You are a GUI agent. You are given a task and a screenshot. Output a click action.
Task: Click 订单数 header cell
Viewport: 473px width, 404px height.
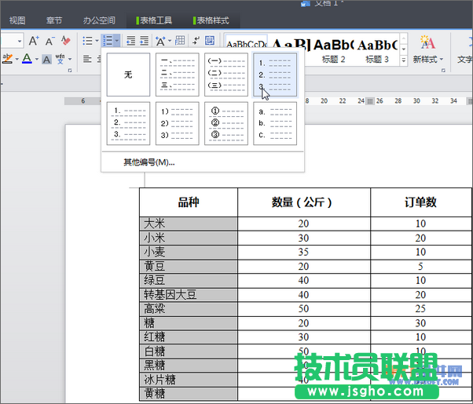(421, 202)
